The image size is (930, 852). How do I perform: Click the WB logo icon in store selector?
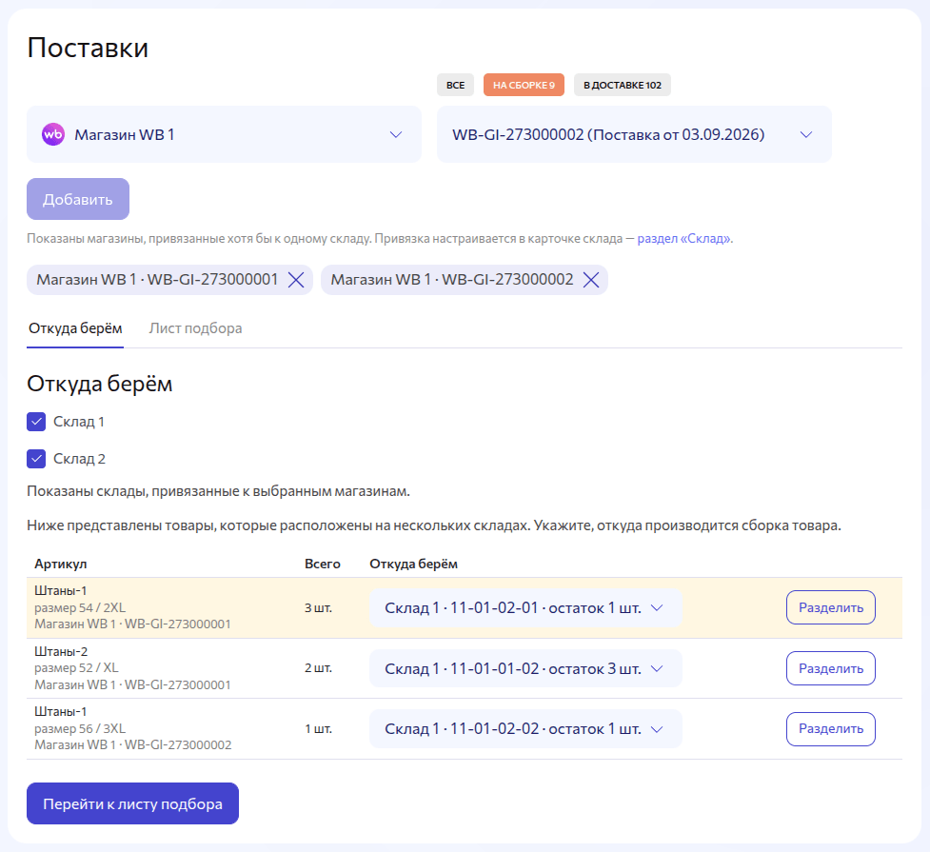pos(52,134)
